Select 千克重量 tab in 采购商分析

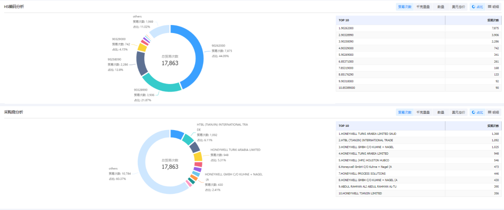[422, 112]
